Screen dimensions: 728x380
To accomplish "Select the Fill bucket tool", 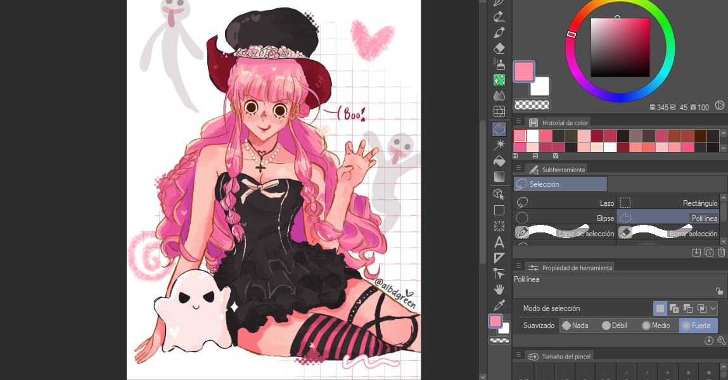I will (499, 161).
